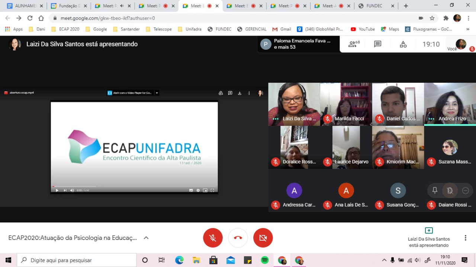Select Daniel Carlos's video tile
This screenshot has width=476, height=267.
pyautogui.click(x=398, y=104)
